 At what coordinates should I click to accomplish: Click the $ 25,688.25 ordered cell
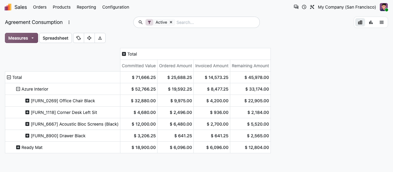point(176,77)
